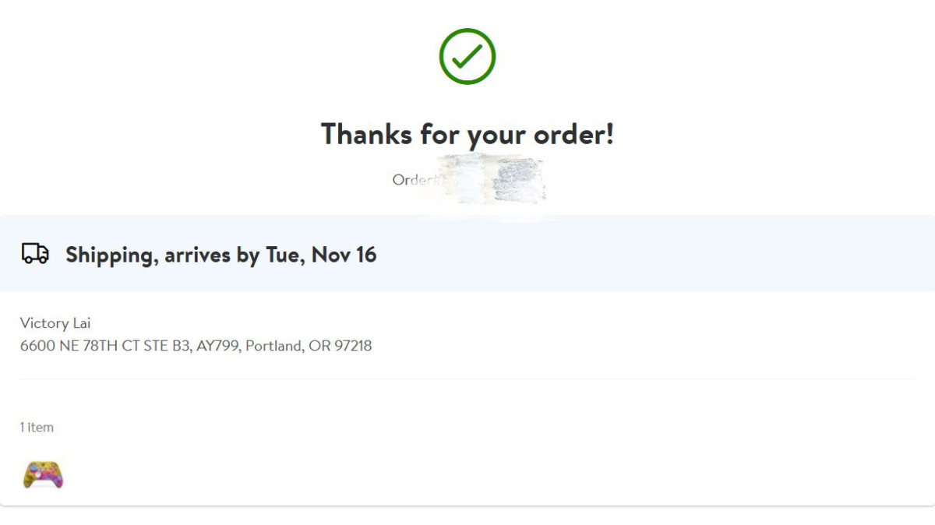
Task: Click the green order confirmation checkmark icon
Action: coord(467,56)
